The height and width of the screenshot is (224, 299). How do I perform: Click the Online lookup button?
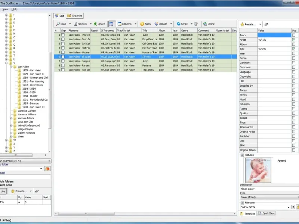[x=209, y=24]
